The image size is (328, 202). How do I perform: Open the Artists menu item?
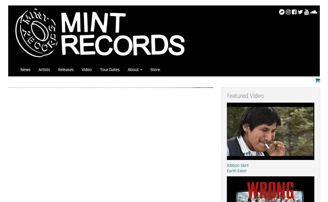(44, 70)
